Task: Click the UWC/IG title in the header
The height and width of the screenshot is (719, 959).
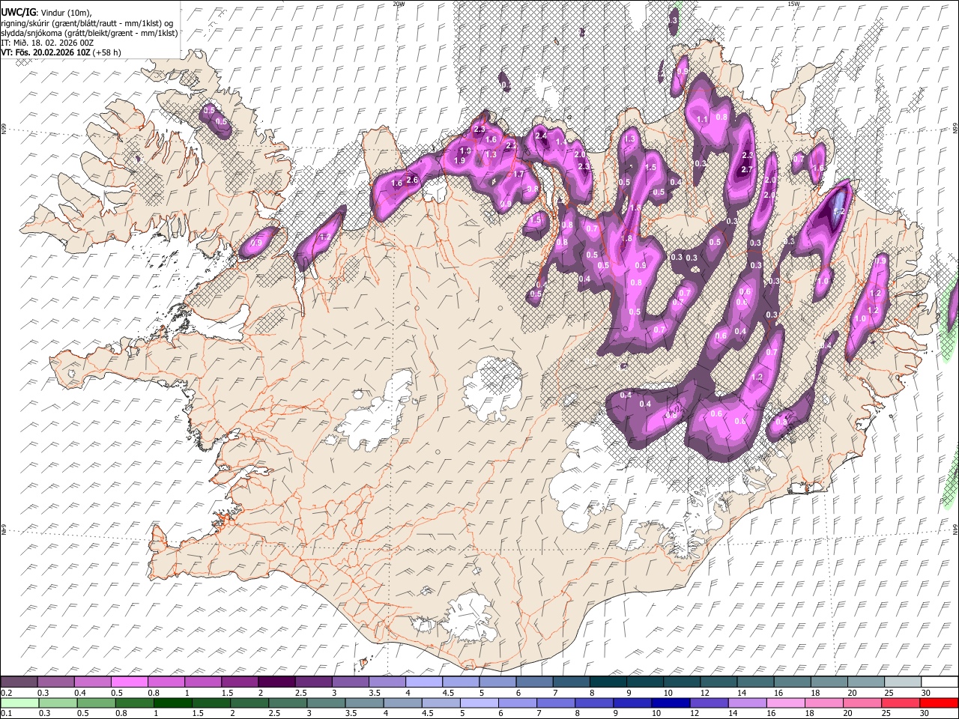Action: pyautogui.click(x=17, y=12)
